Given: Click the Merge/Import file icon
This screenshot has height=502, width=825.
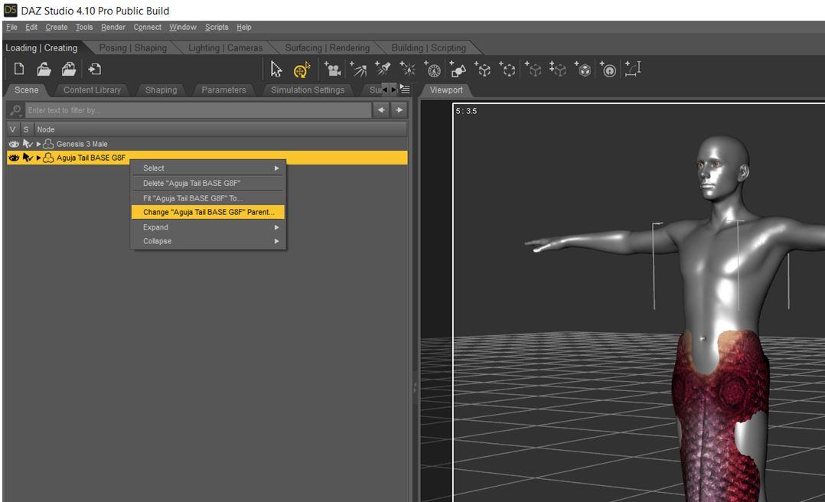Looking at the screenshot, I should click(x=94, y=70).
